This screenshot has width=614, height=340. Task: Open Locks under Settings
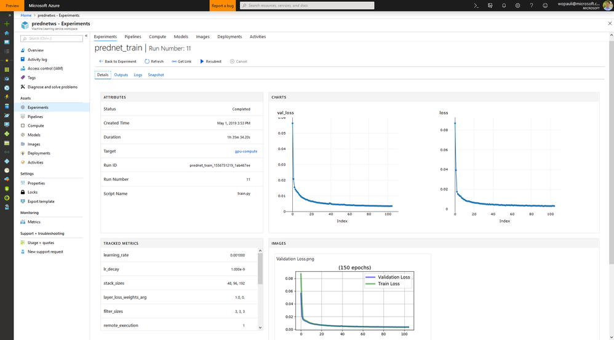pos(33,192)
